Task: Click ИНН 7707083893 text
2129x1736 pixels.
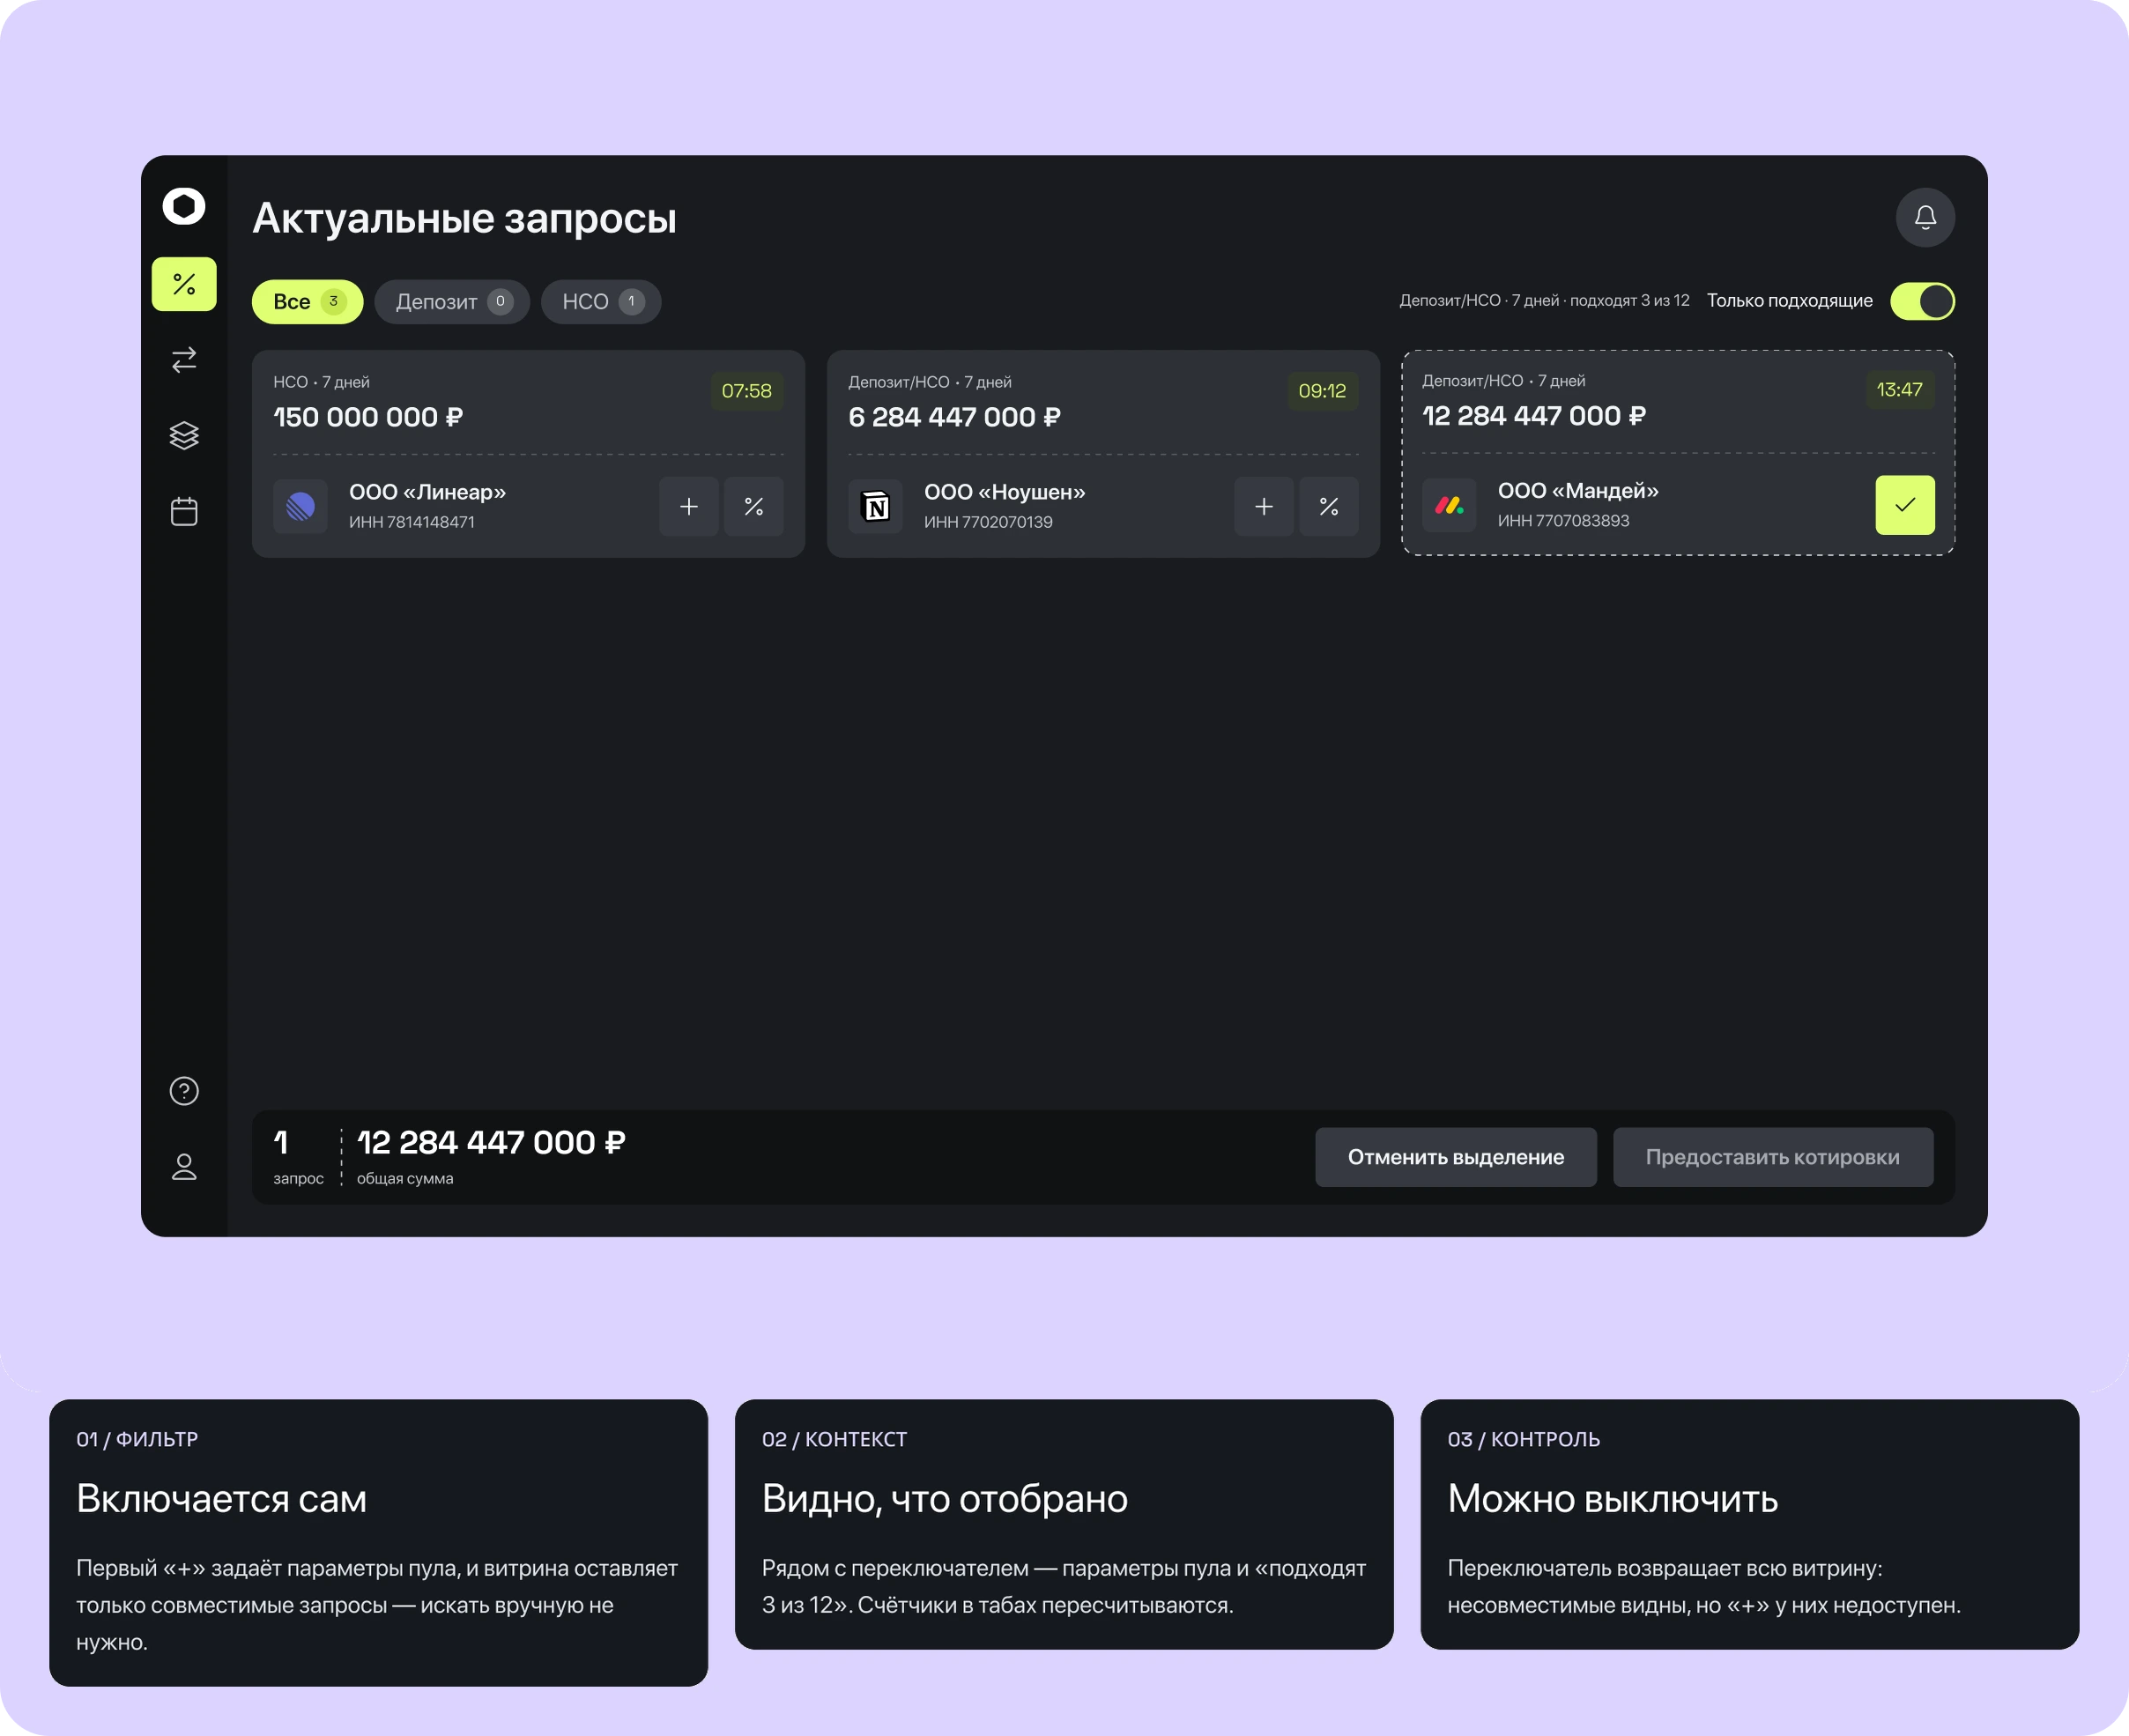Action: pyautogui.click(x=1563, y=521)
